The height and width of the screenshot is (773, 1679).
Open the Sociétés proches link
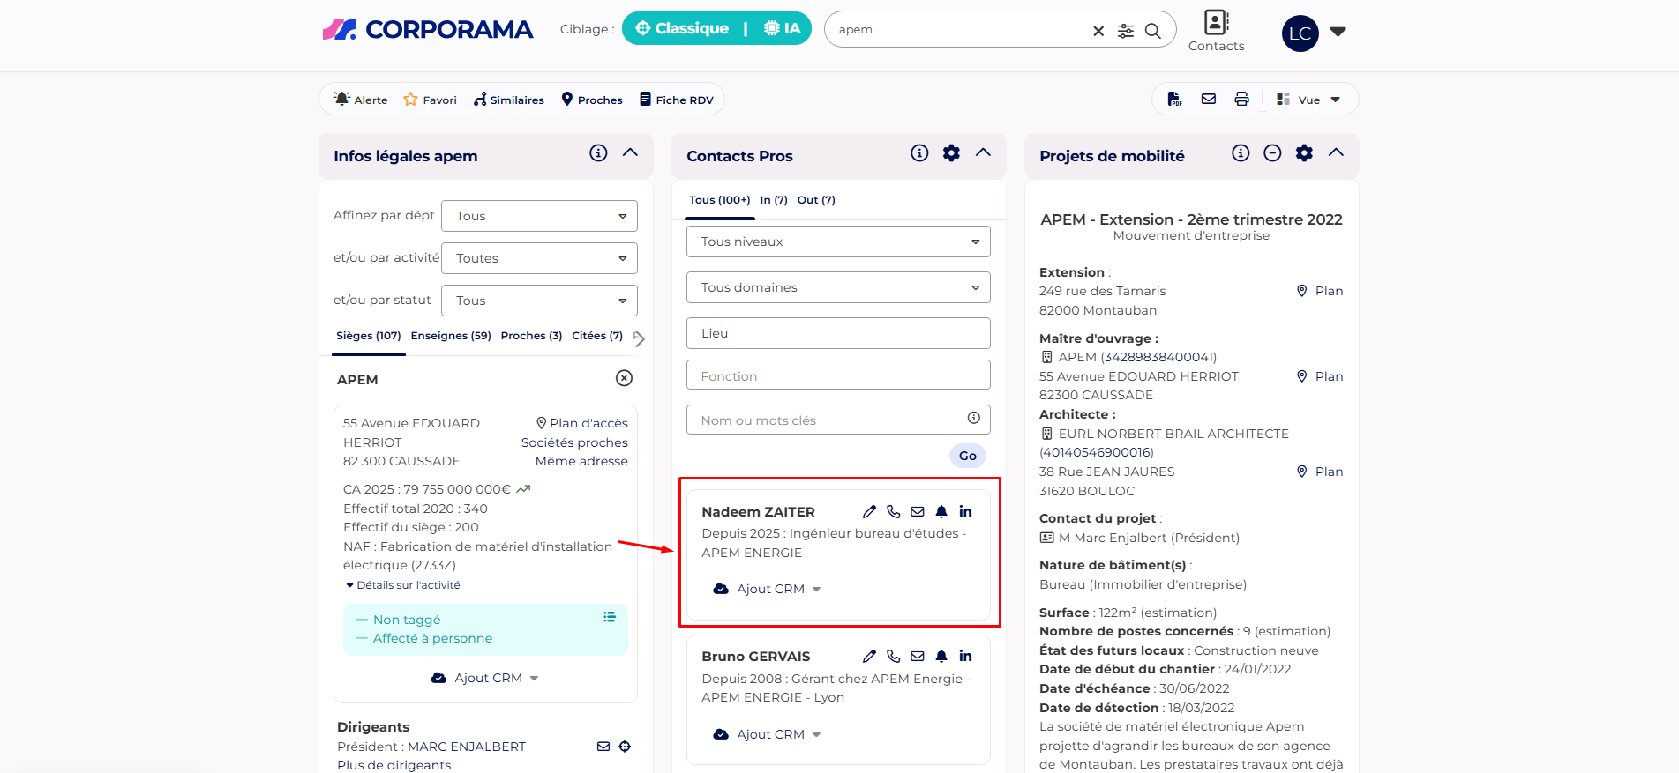pos(574,442)
